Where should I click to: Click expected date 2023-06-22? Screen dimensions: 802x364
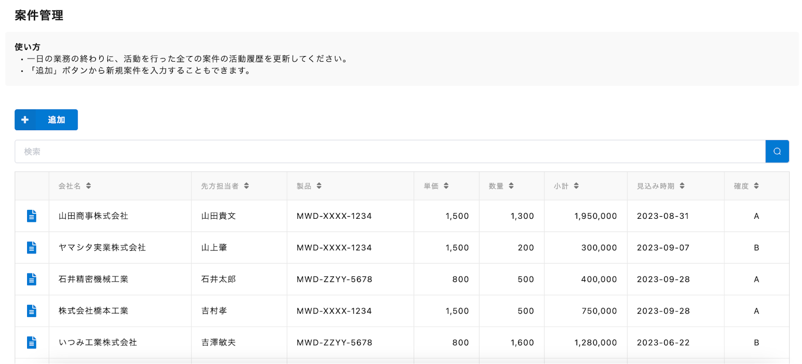tap(663, 342)
